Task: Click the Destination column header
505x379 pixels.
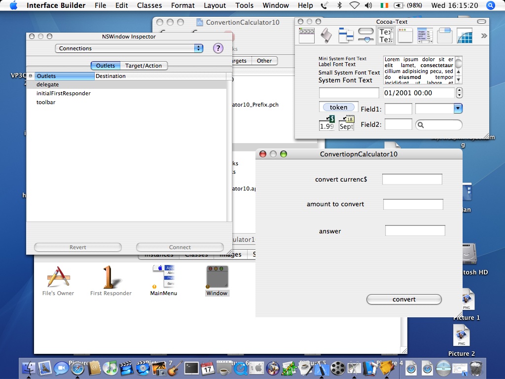Action: (160, 76)
